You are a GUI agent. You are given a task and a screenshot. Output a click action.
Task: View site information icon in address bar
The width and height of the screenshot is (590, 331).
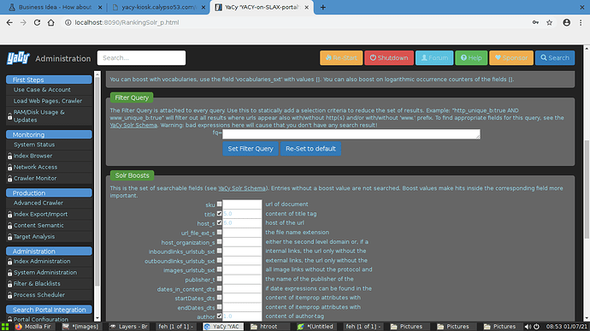tap(68, 22)
